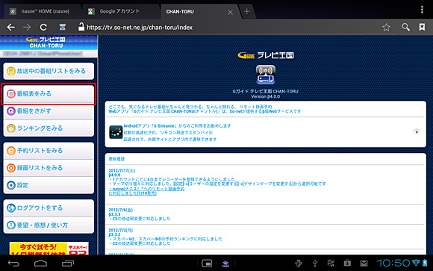Viewport: 433px width, 271px height.
Task: Open the mail notification icon
Action: pos(364,264)
